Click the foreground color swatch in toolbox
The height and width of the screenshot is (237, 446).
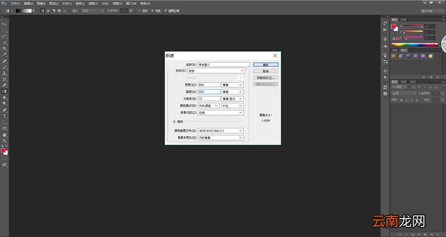3,150
